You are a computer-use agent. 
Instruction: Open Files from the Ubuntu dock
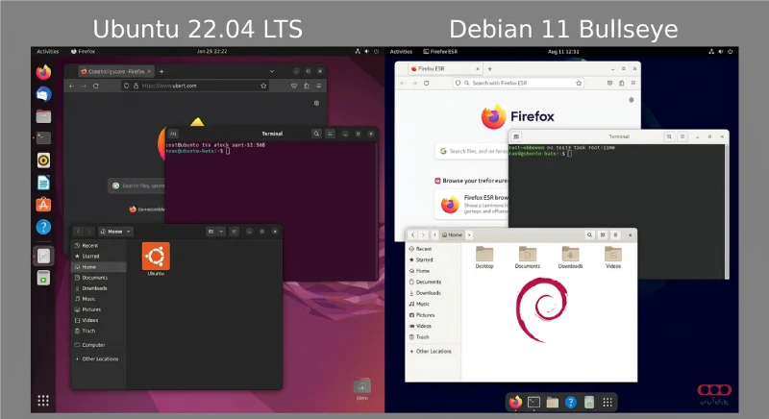point(43,116)
